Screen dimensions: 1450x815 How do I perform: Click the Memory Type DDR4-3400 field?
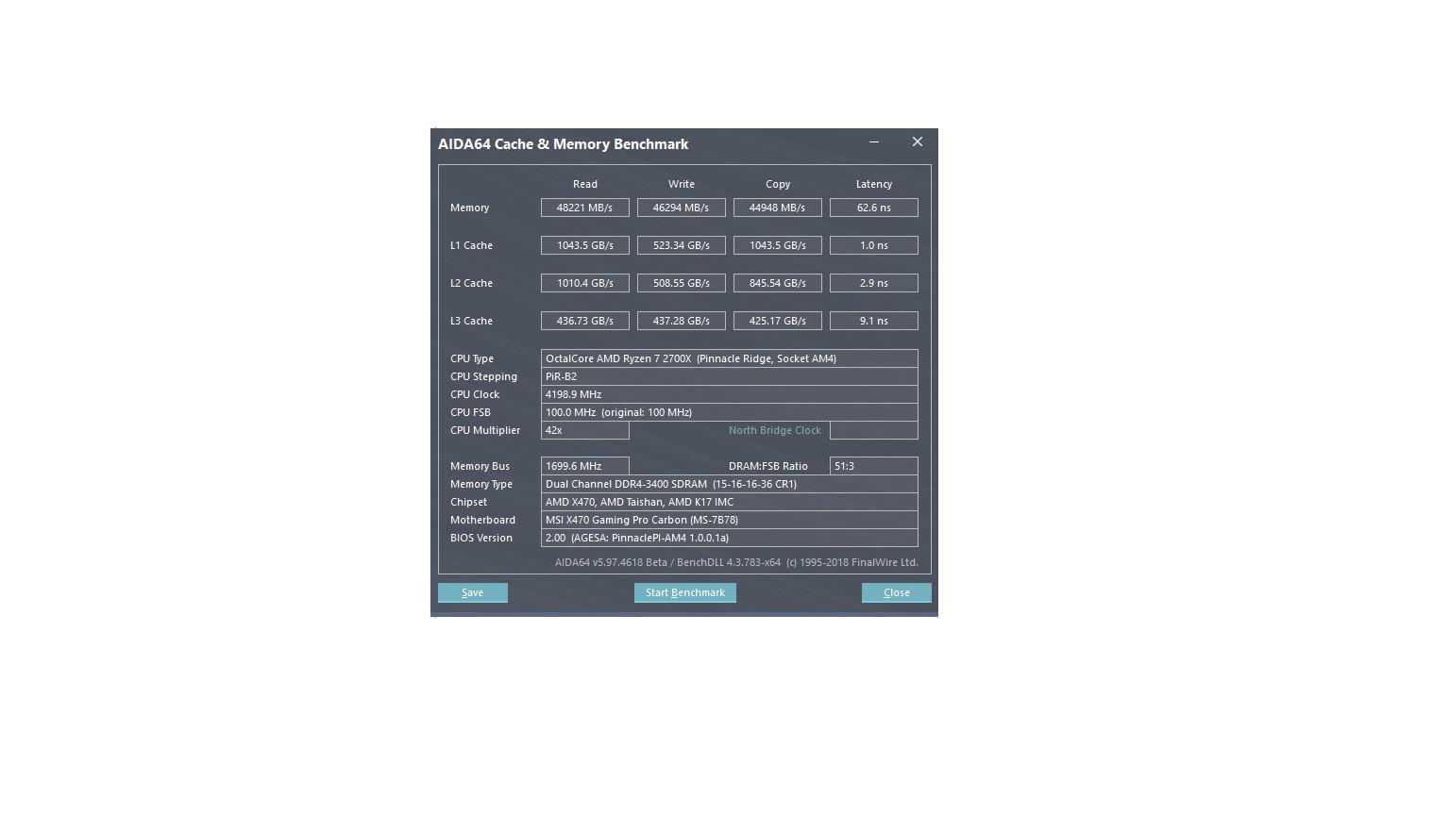pos(730,484)
